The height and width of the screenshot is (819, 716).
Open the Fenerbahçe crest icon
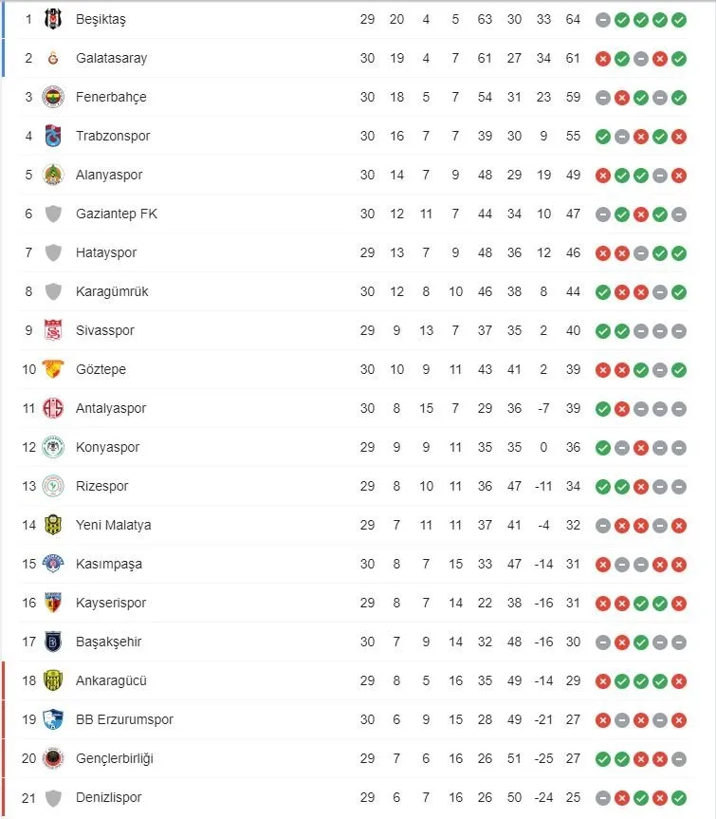[x=53, y=97]
